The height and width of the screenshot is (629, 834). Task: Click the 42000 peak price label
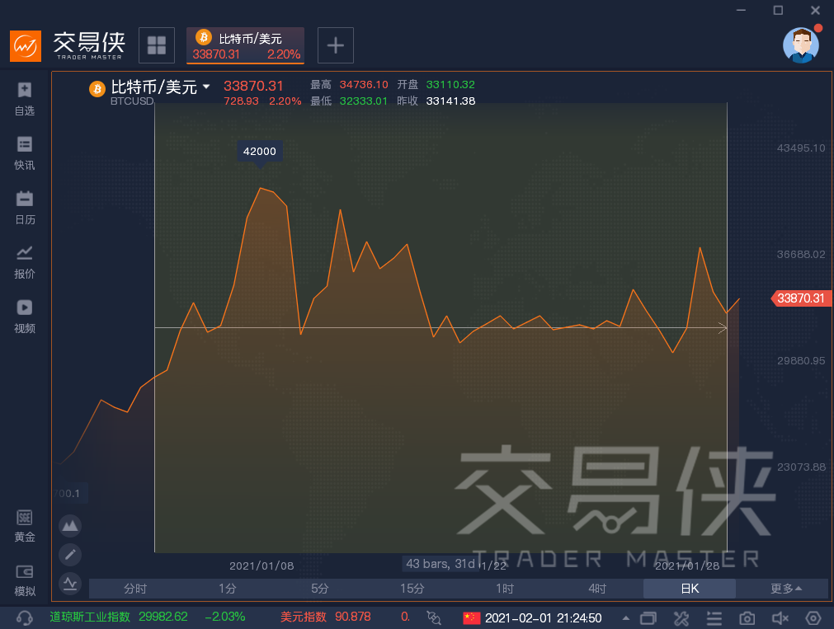click(260, 152)
